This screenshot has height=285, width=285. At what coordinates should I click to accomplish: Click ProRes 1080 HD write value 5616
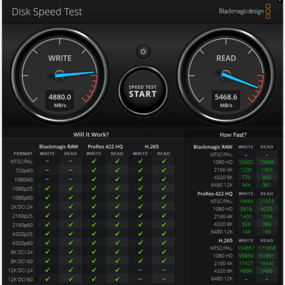click(246, 209)
